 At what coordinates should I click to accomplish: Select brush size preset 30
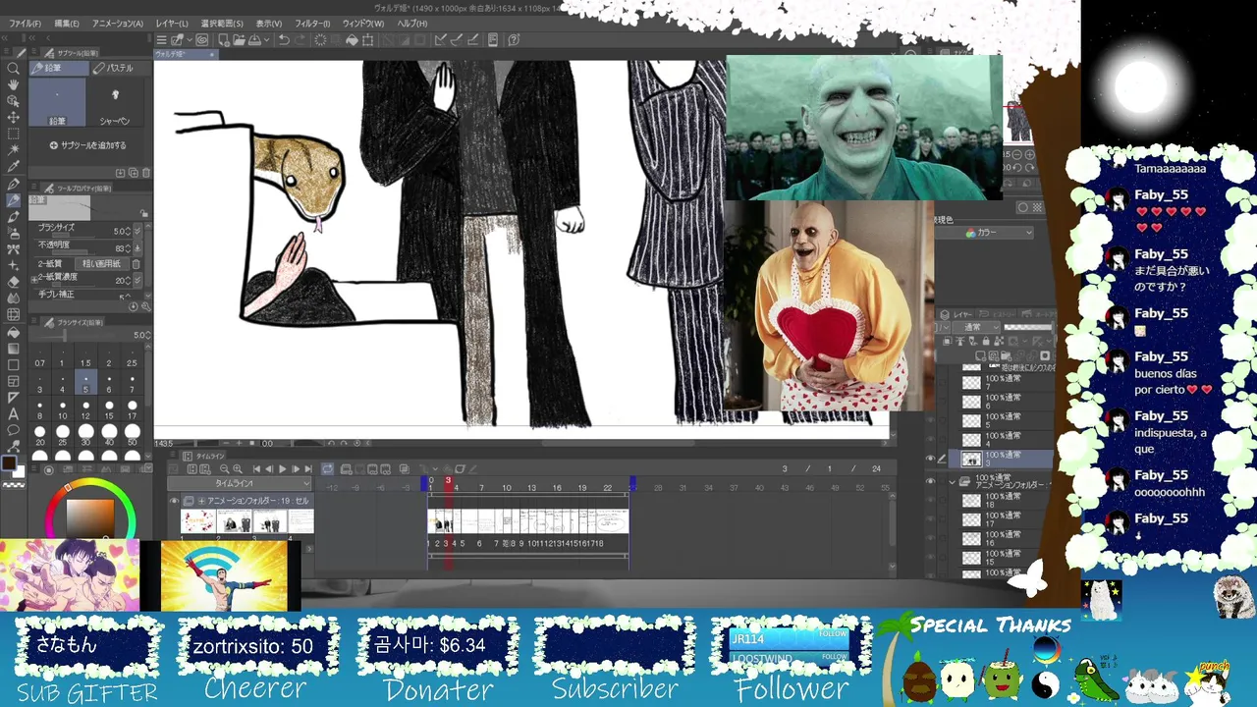85,435
